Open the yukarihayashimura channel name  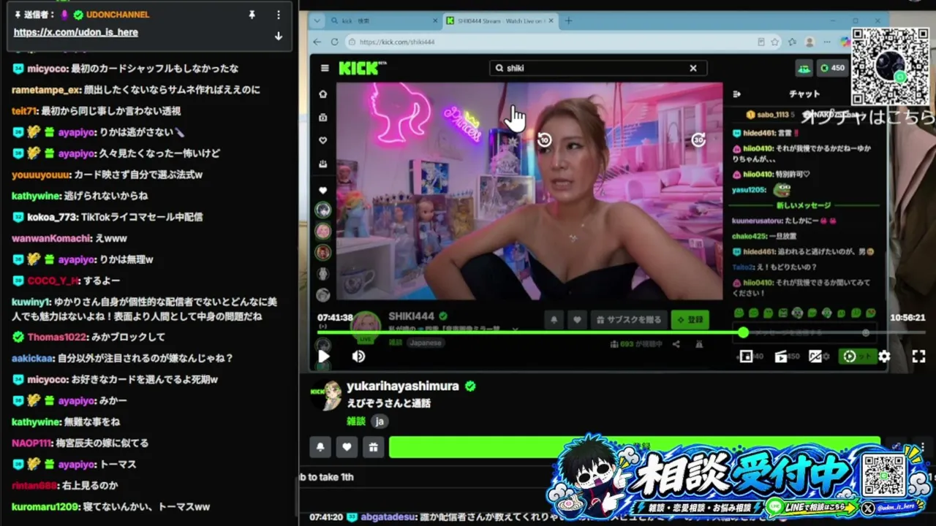(x=403, y=386)
